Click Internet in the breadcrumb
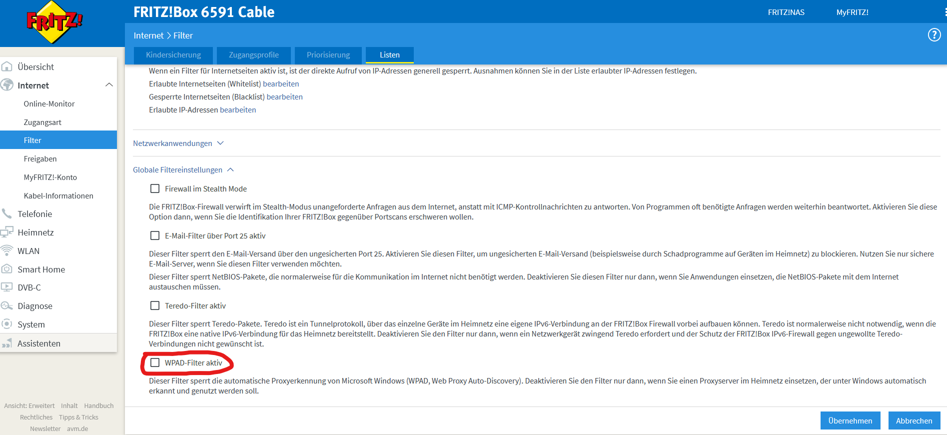947x435 pixels. click(x=148, y=35)
